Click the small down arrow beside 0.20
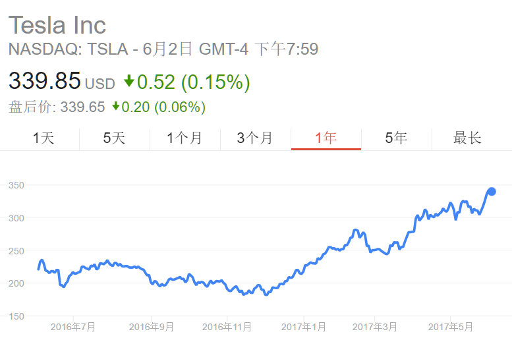512x338 pixels. (115, 106)
